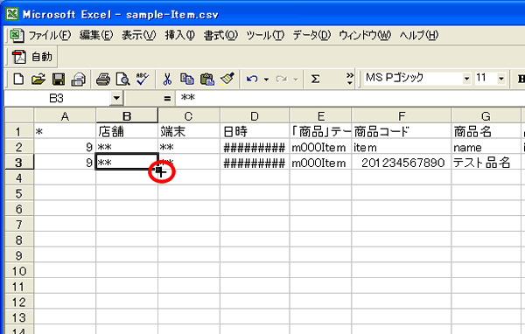Click the AutoSum sigma icon
Image resolution: width=525 pixels, height=334 pixels.
point(315,80)
